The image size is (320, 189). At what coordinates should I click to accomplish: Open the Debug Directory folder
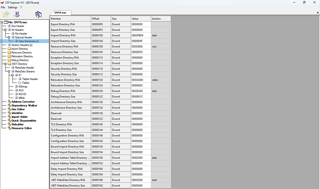20,60
